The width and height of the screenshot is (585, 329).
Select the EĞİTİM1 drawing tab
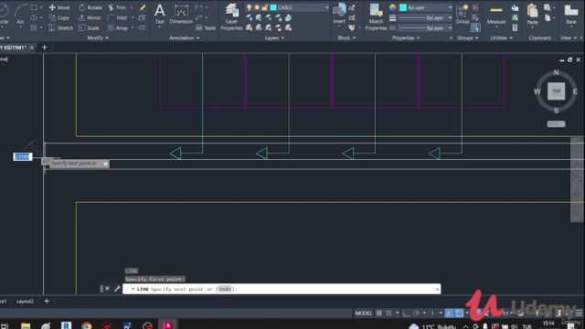tap(14, 48)
